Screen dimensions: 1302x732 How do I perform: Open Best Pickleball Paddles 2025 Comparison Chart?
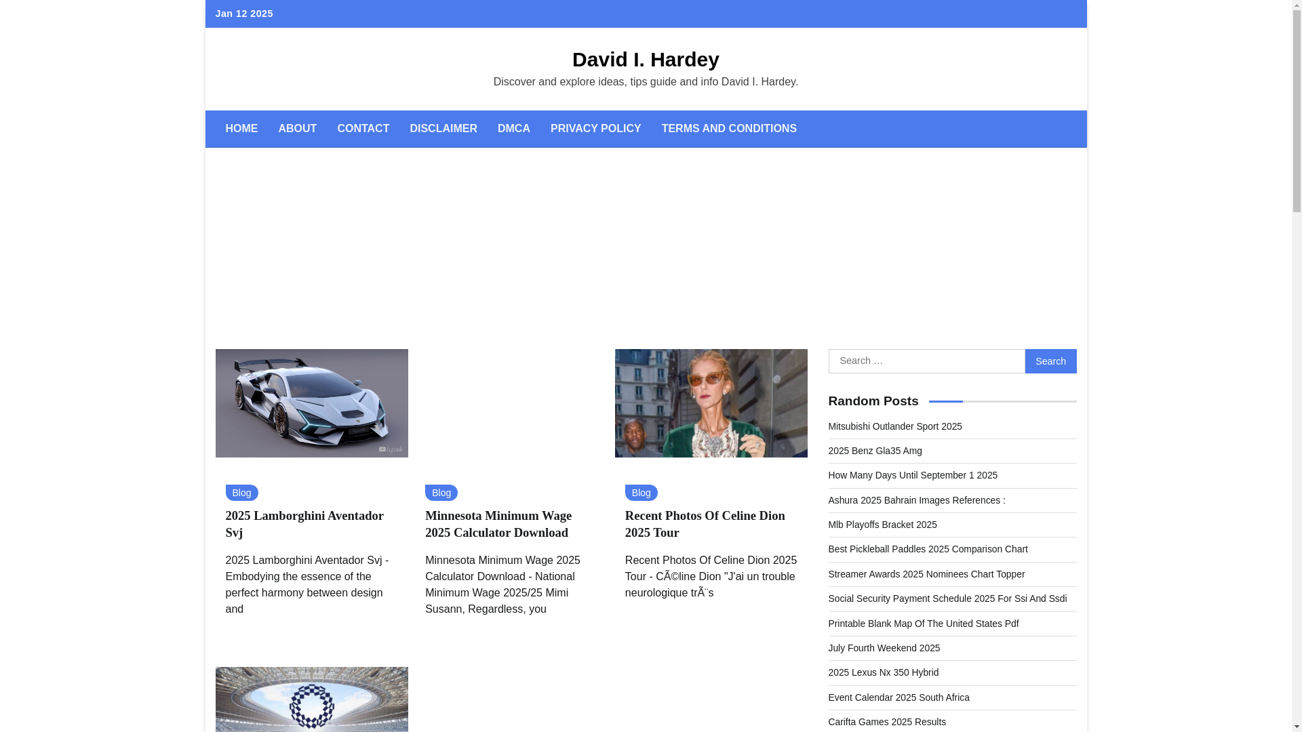pyautogui.click(x=928, y=549)
